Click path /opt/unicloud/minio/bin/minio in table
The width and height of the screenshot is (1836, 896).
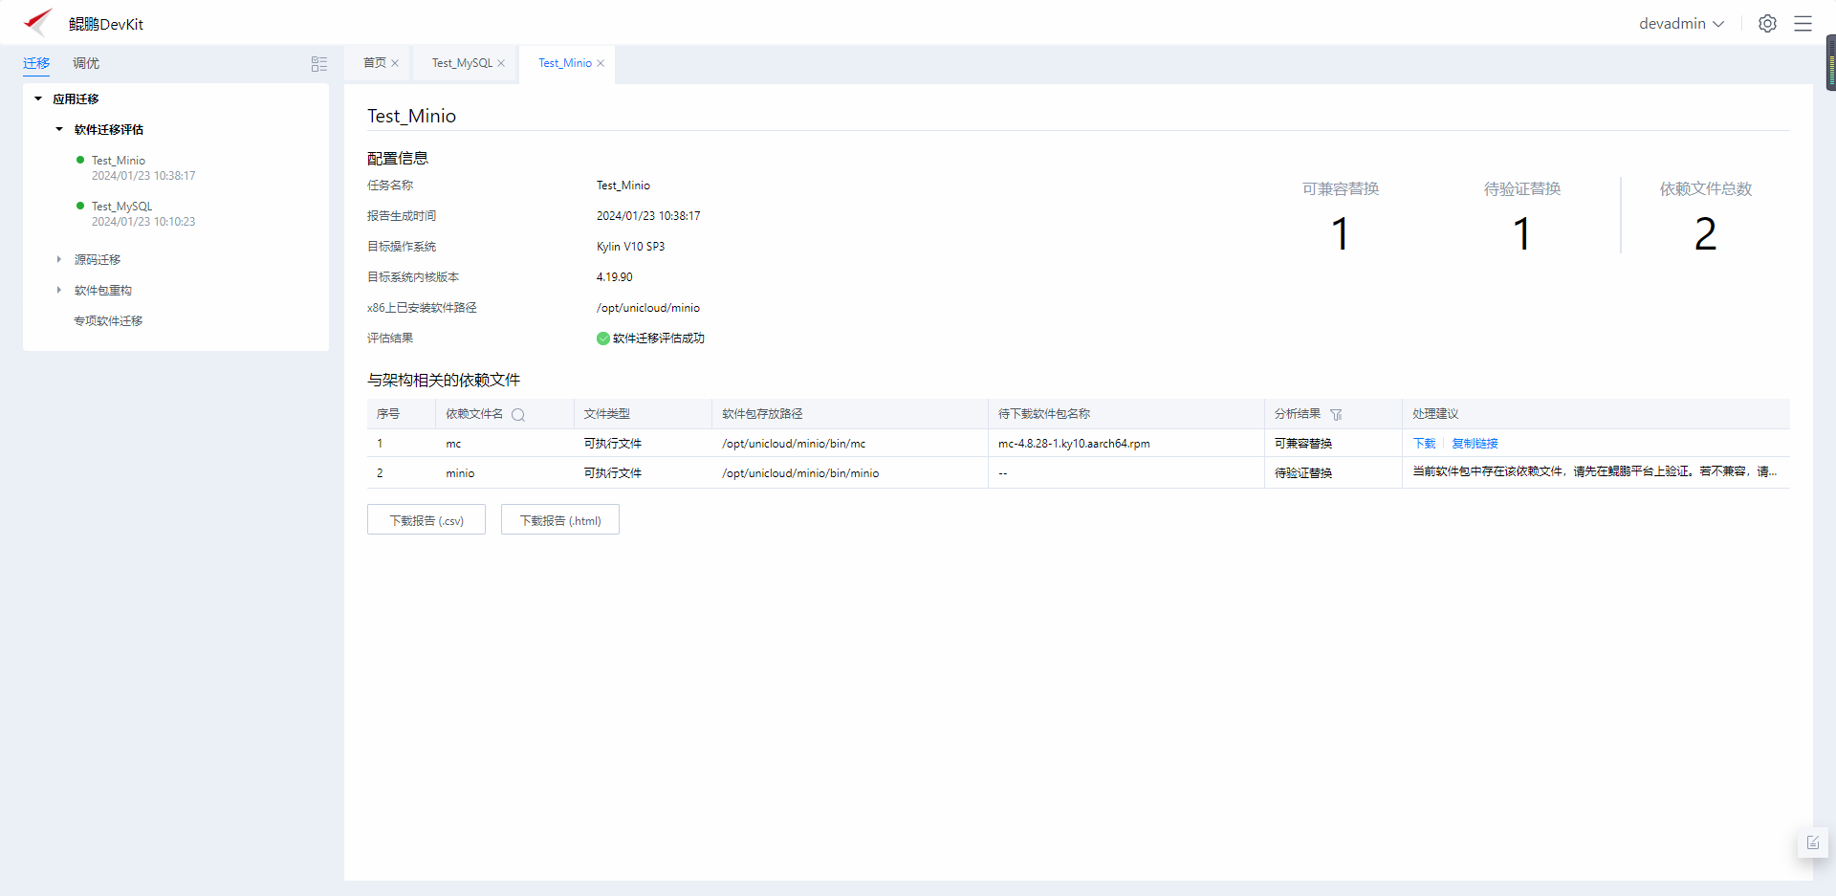800,473
